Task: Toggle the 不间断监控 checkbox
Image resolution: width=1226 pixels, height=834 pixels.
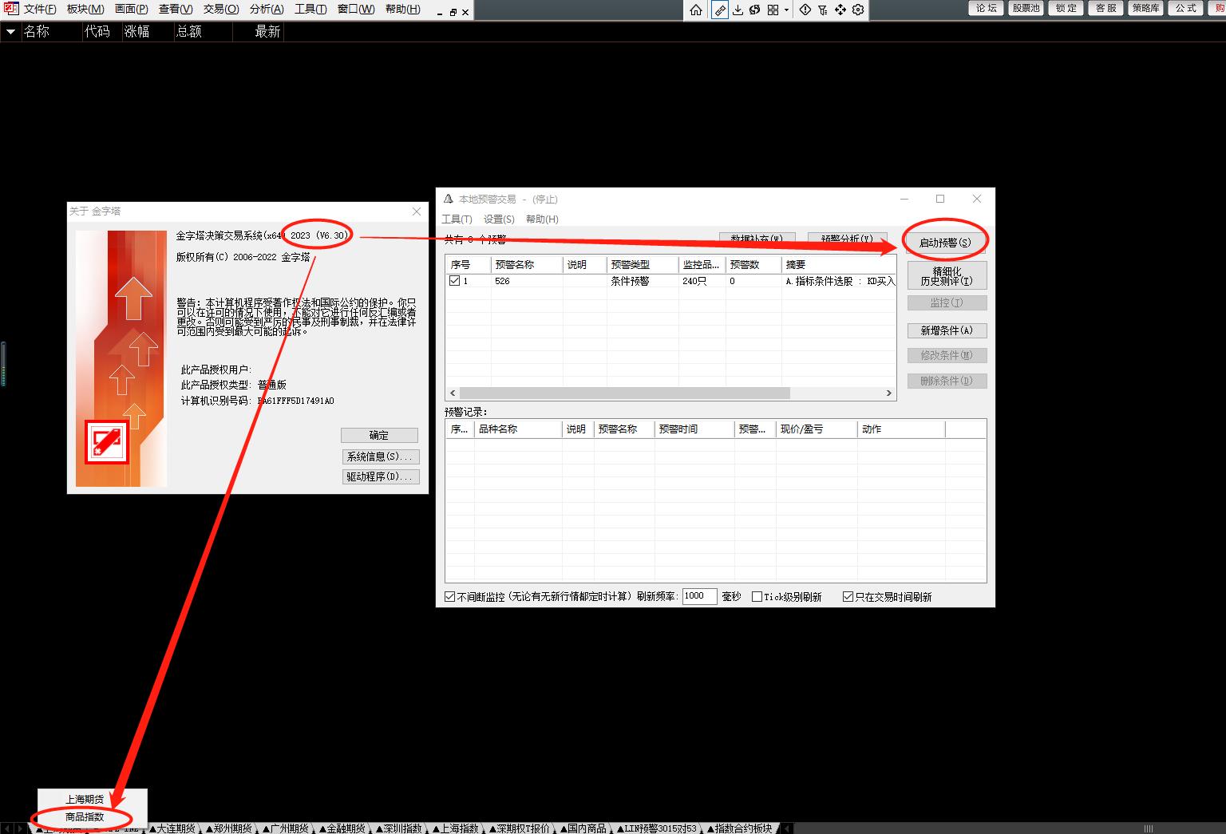Action: (x=450, y=597)
